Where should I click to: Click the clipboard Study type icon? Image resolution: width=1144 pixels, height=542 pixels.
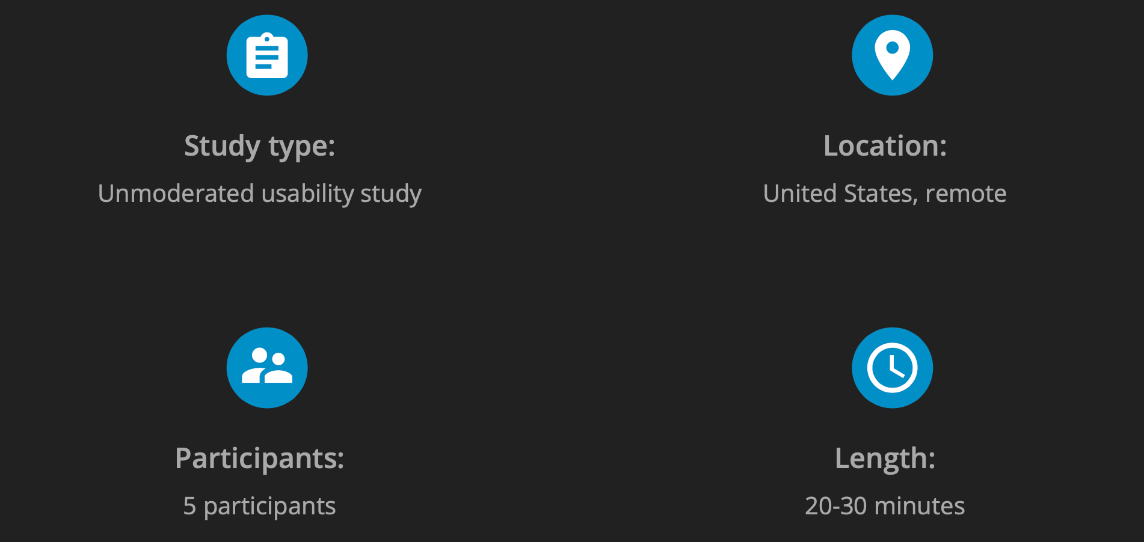(x=267, y=55)
